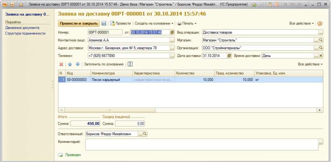The height and width of the screenshot is (162, 334).
Task: Select the Песок карьерный cell
Action: [112, 80]
